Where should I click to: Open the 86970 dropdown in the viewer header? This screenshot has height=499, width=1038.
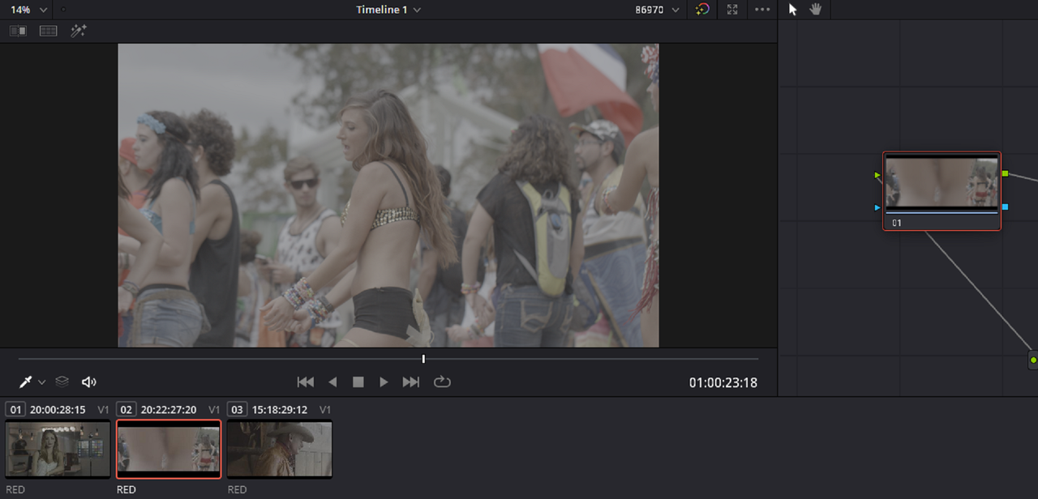[x=657, y=10]
